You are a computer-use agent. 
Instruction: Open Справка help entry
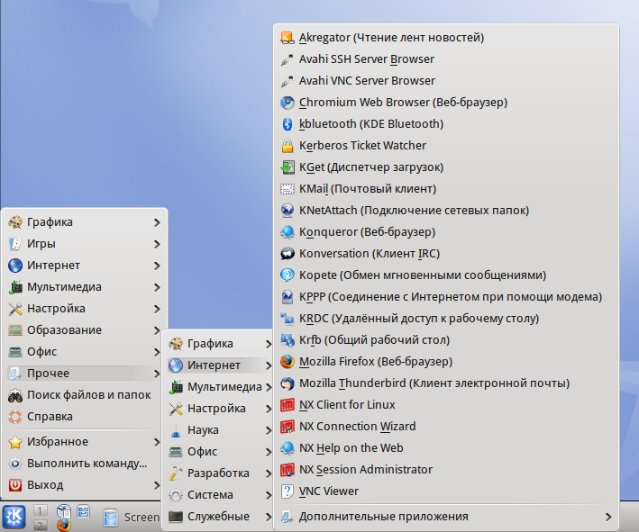point(85,417)
